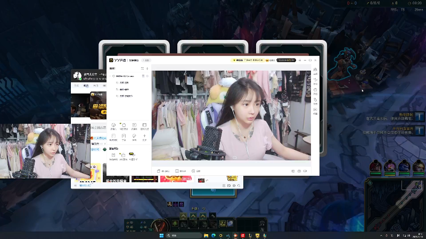Select the third sub-item under the camera source
The image size is (426, 239).
pyautogui.click(x=126, y=96)
